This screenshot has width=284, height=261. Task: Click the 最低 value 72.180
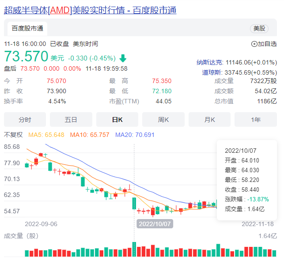point(162,91)
